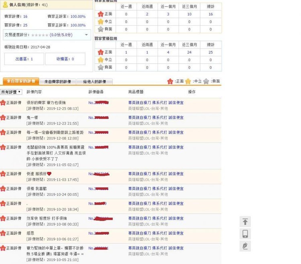Screen dimensions: 301x264
Task: Select the 來自買家的評價 tab
Action: 21,81
